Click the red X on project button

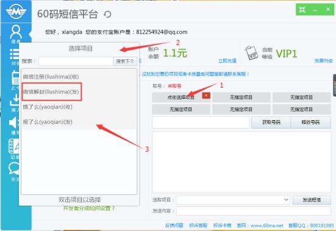(x=206, y=96)
